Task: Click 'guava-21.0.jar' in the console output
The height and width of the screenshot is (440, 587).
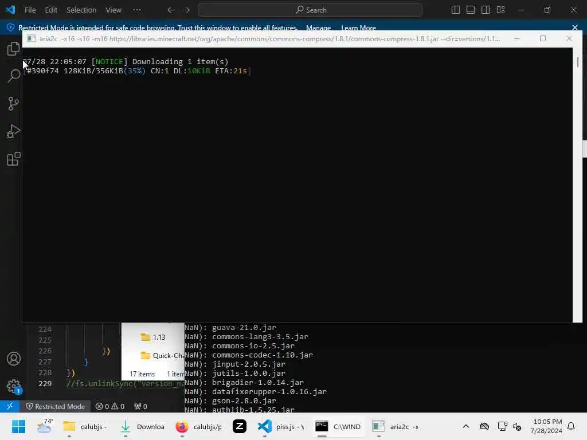Action: (244, 327)
